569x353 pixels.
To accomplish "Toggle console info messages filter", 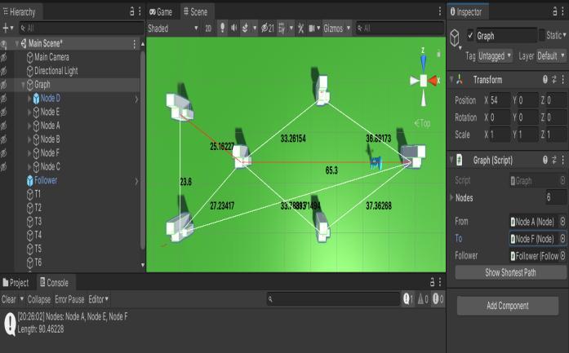I will (x=408, y=299).
